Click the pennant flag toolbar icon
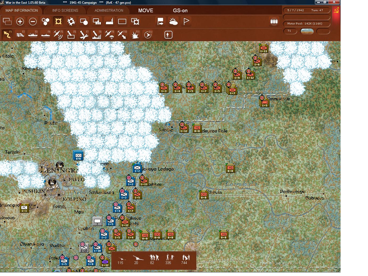Image resolution: width=368 pixels, height=276 pixels. point(186,21)
